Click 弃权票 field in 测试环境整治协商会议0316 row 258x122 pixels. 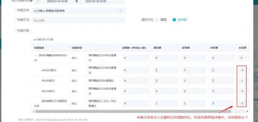coord(222,58)
